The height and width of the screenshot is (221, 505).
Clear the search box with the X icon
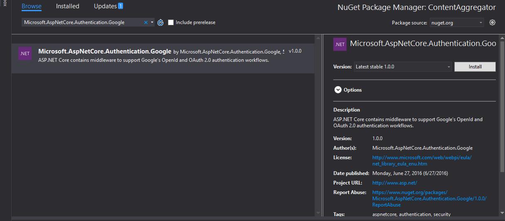coord(146,22)
